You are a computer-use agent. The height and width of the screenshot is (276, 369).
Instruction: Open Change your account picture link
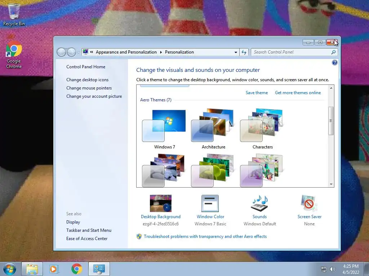pyautogui.click(x=94, y=96)
